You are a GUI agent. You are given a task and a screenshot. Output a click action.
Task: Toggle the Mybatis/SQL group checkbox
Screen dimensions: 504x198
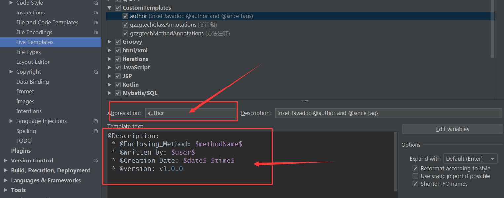(118, 93)
